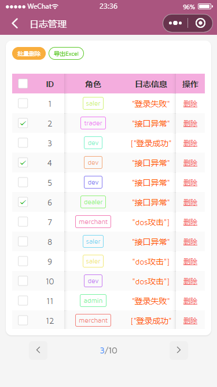Click the page indicator 3/10
Viewport: 217px width, 387px height.
coord(109,350)
